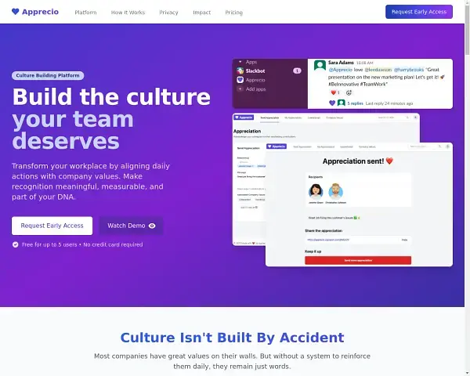The image size is (470, 376).
Task: Click Add apps in the Slack sidebar
Action: click(255, 89)
